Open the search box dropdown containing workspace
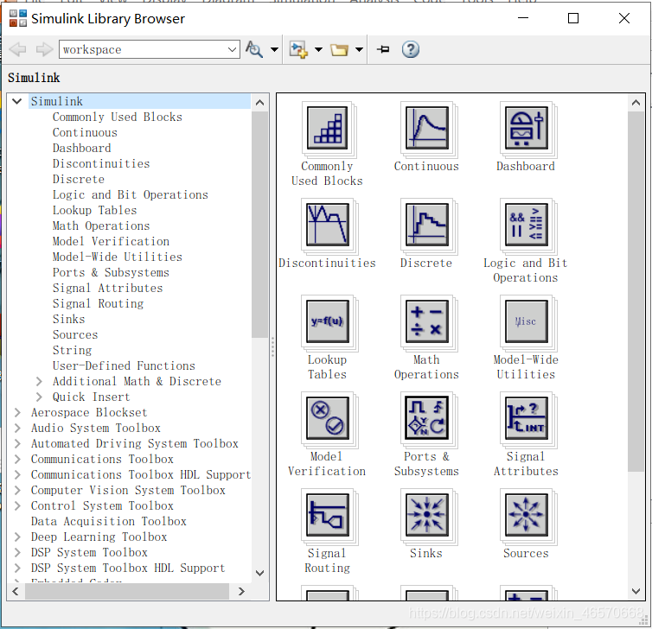The image size is (652, 629). pos(233,50)
